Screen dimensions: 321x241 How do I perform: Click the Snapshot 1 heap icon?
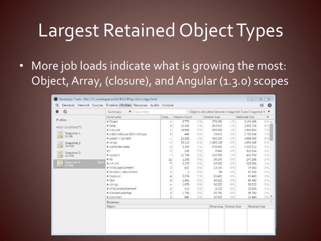(x=60, y=135)
